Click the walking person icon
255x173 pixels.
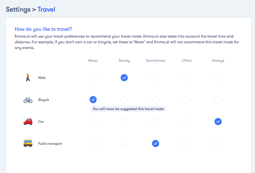[x=28, y=77]
